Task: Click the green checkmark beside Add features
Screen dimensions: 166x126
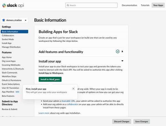Action: (118, 51)
